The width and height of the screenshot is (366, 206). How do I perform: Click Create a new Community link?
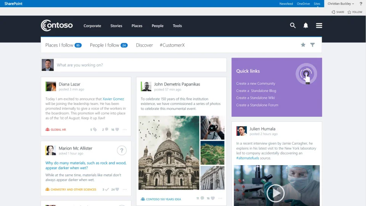255,84
